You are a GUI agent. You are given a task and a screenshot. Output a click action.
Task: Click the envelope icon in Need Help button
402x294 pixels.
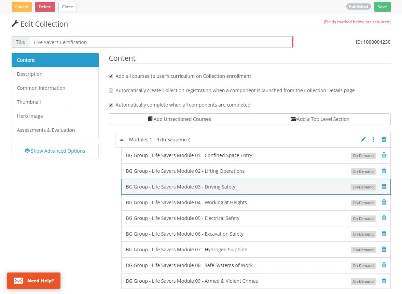coord(18,281)
